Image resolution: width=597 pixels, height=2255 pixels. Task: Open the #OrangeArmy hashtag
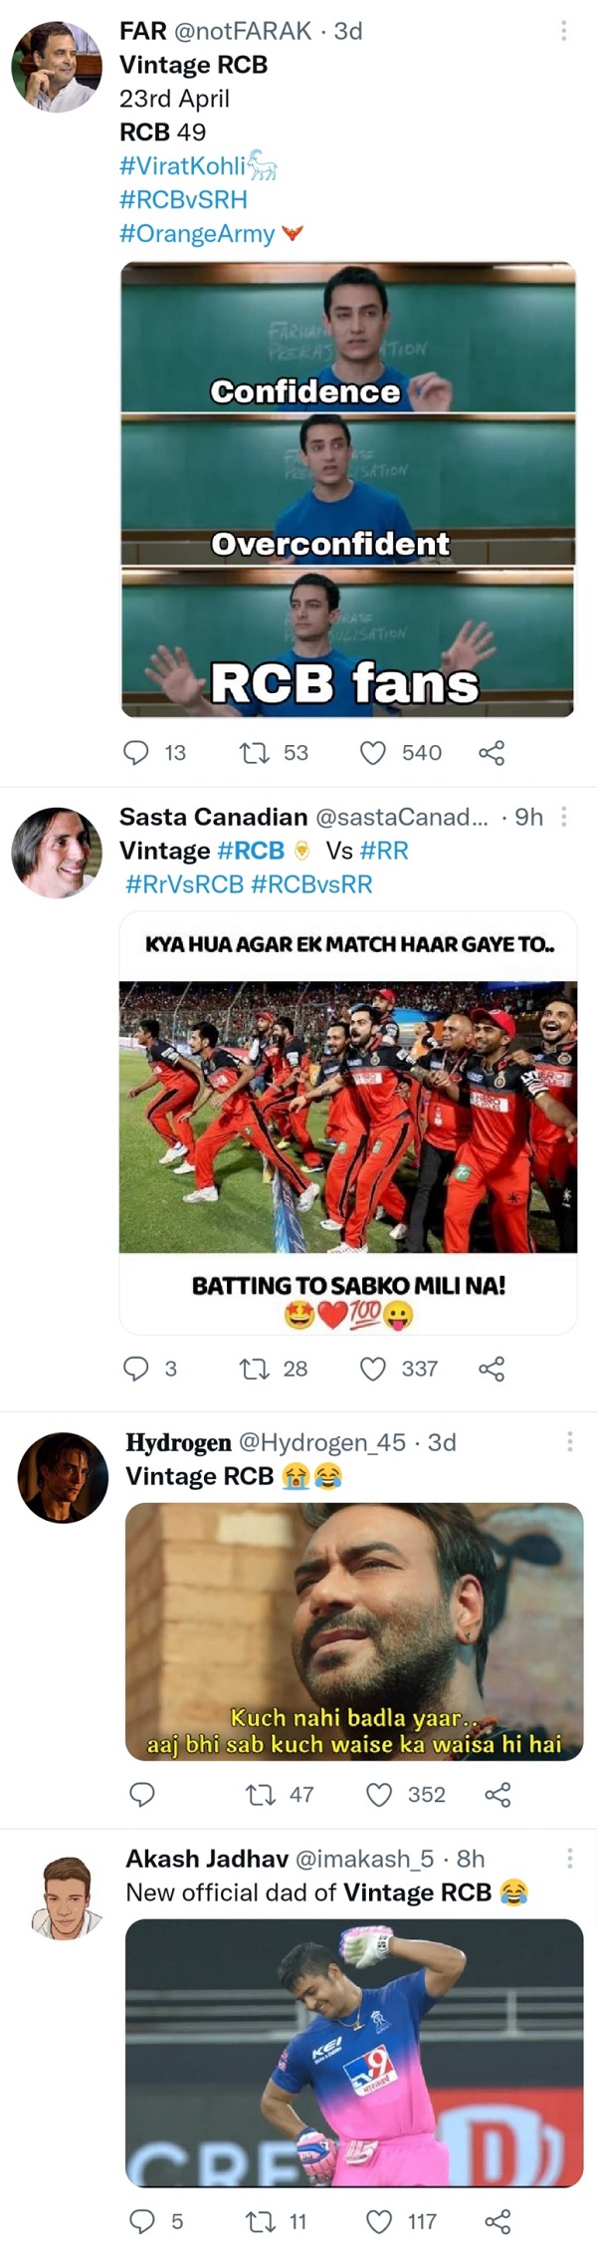(x=197, y=233)
